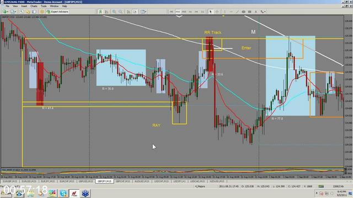Open the Arrows objects dropdown

pos(263,12)
